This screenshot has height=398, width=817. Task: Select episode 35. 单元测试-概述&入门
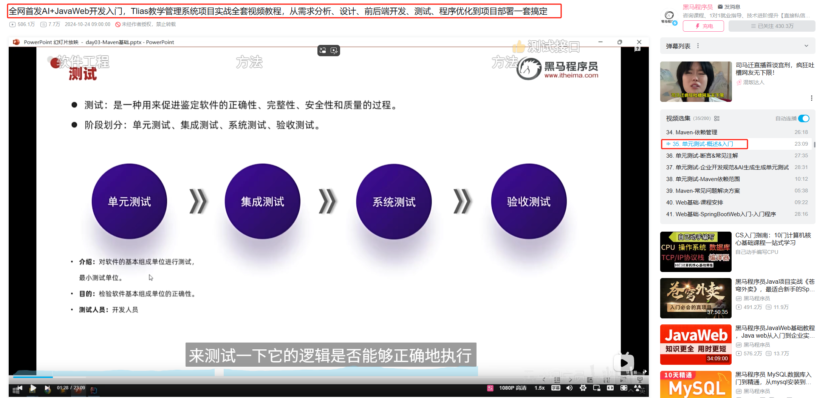tap(737, 144)
